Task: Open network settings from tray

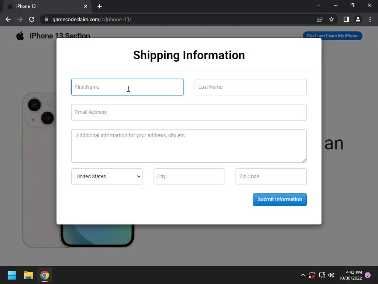Action: coord(322,275)
